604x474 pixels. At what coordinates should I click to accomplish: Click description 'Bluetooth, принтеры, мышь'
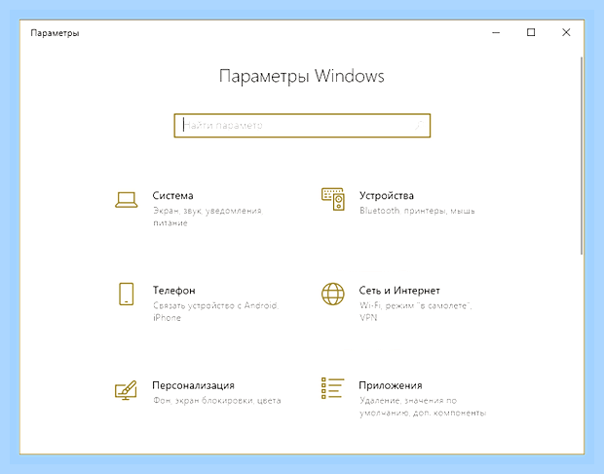click(417, 211)
